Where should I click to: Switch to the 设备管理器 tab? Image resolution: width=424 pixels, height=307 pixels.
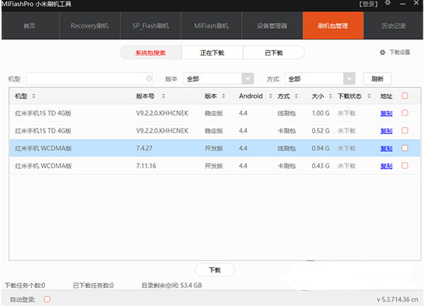click(x=272, y=26)
